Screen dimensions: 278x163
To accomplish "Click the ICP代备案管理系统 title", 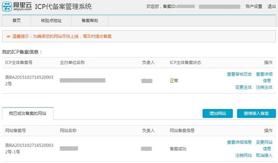I will (x=66, y=7).
